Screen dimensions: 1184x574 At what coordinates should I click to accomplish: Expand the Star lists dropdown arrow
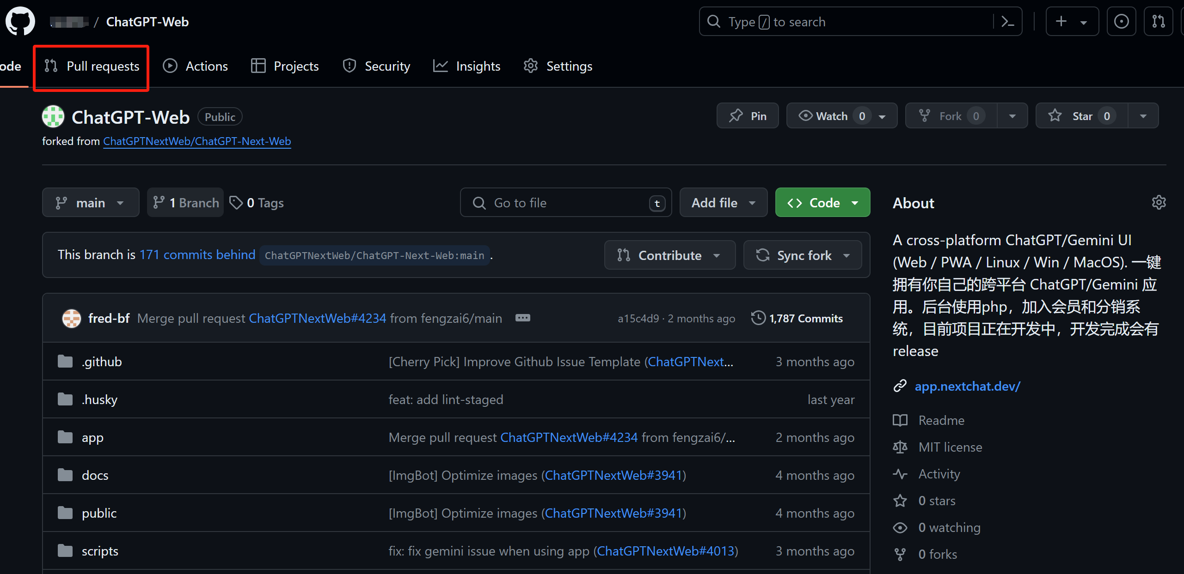point(1143,115)
